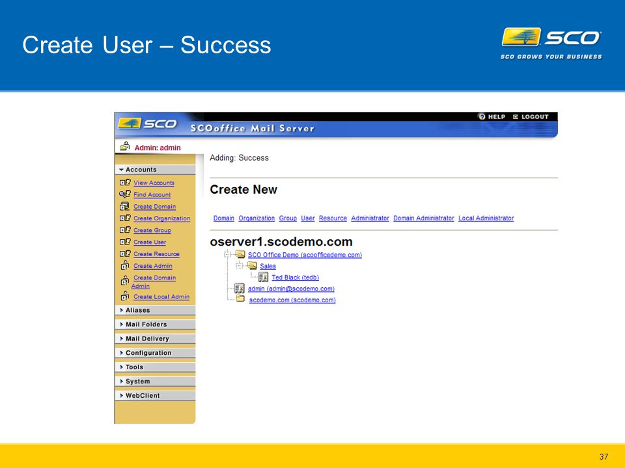Click the Create Organization sidebar icon
Screen dimensions: 625x468
coord(125,218)
